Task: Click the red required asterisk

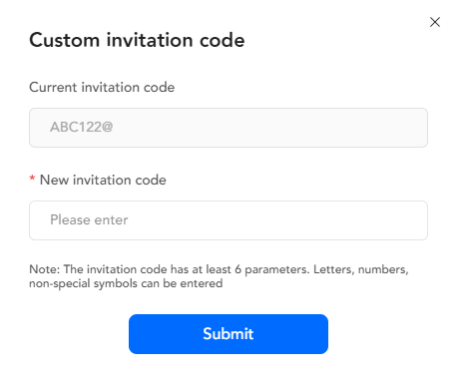Action: (x=32, y=179)
